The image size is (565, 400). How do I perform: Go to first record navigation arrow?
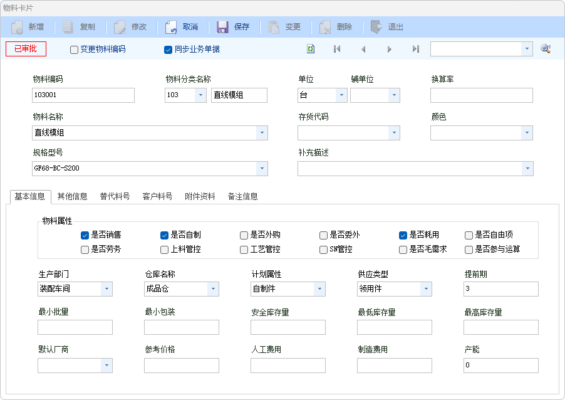click(x=337, y=49)
